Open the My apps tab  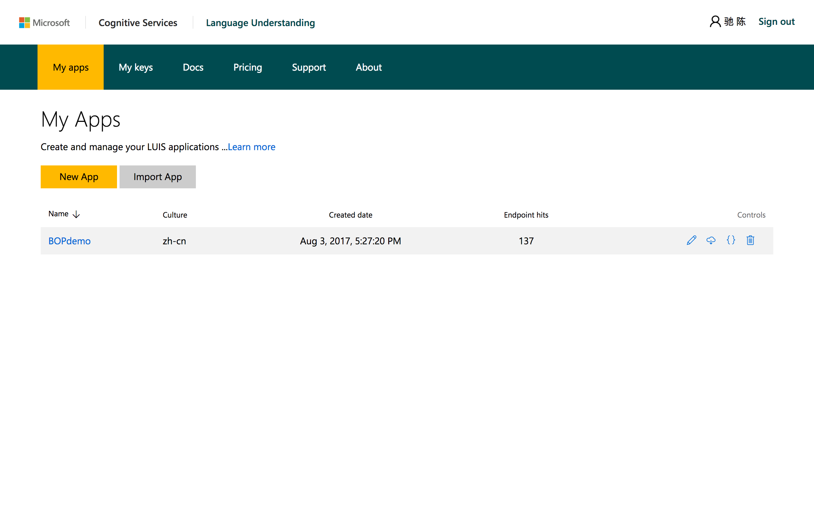[71, 67]
